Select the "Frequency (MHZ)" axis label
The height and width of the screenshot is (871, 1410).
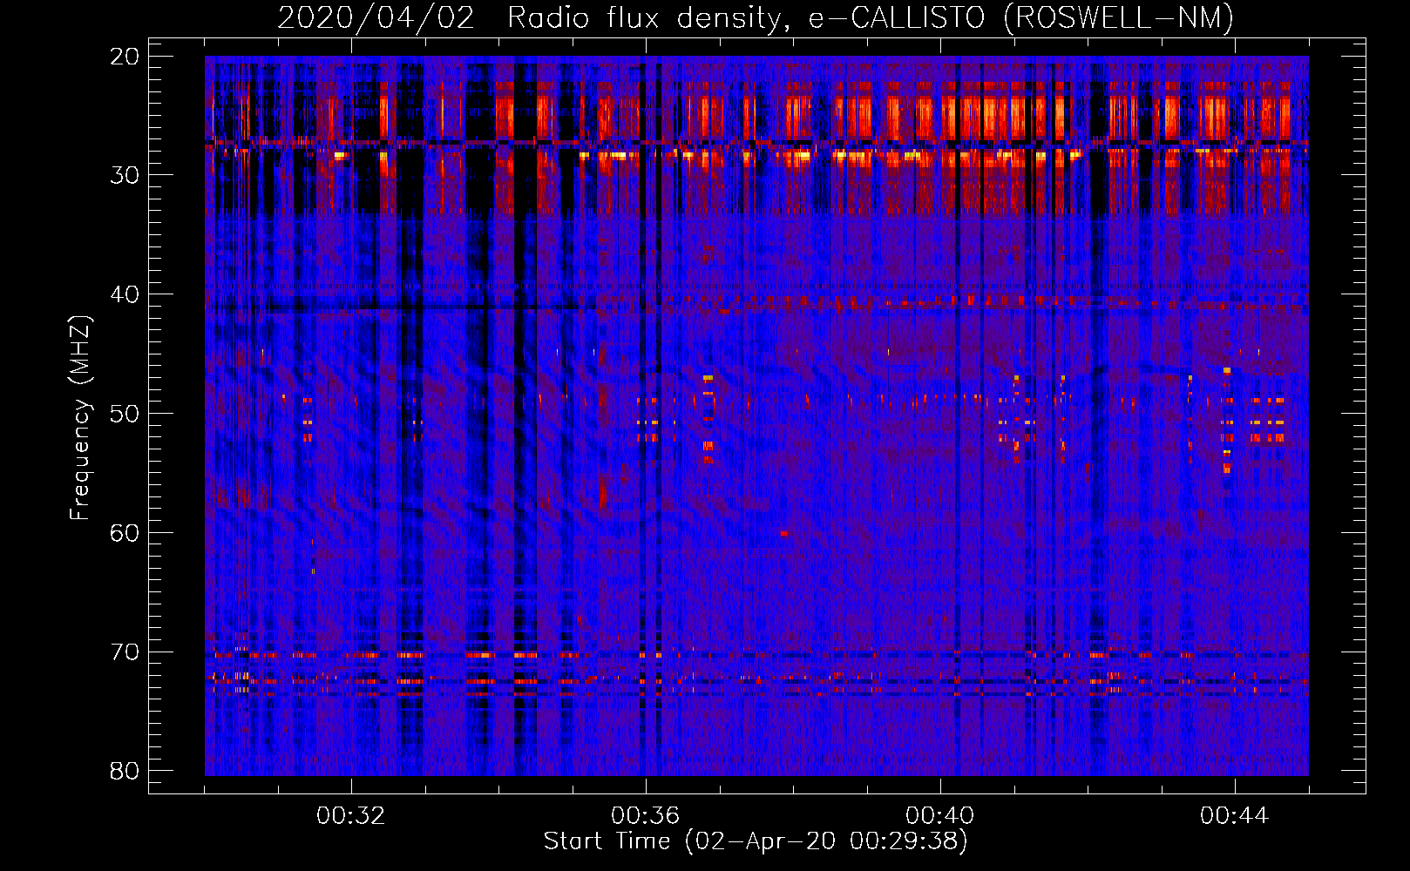tap(80, 419)
